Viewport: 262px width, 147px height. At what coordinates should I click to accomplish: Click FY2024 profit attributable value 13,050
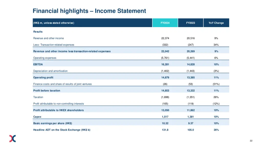pyautogui.click(x=165, y=110)
